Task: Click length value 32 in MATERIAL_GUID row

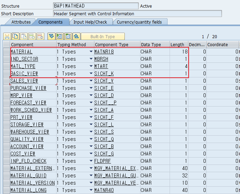Action: 185,176
